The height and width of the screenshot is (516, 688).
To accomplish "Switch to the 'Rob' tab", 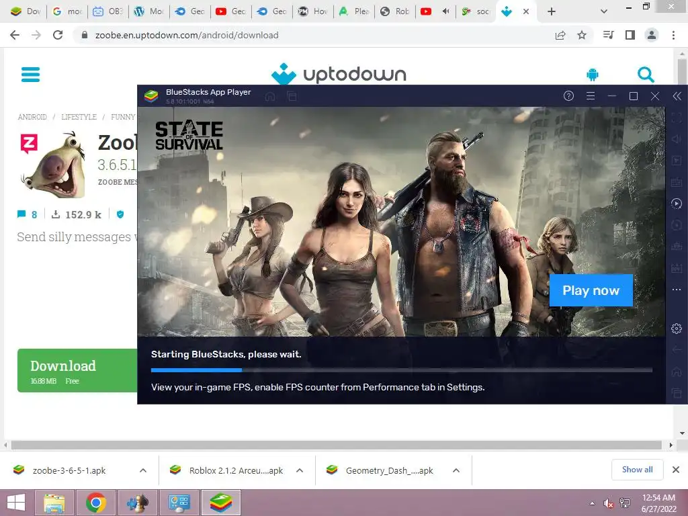I will [395, 11].
